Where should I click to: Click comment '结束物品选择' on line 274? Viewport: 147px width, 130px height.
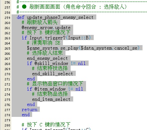50,94
